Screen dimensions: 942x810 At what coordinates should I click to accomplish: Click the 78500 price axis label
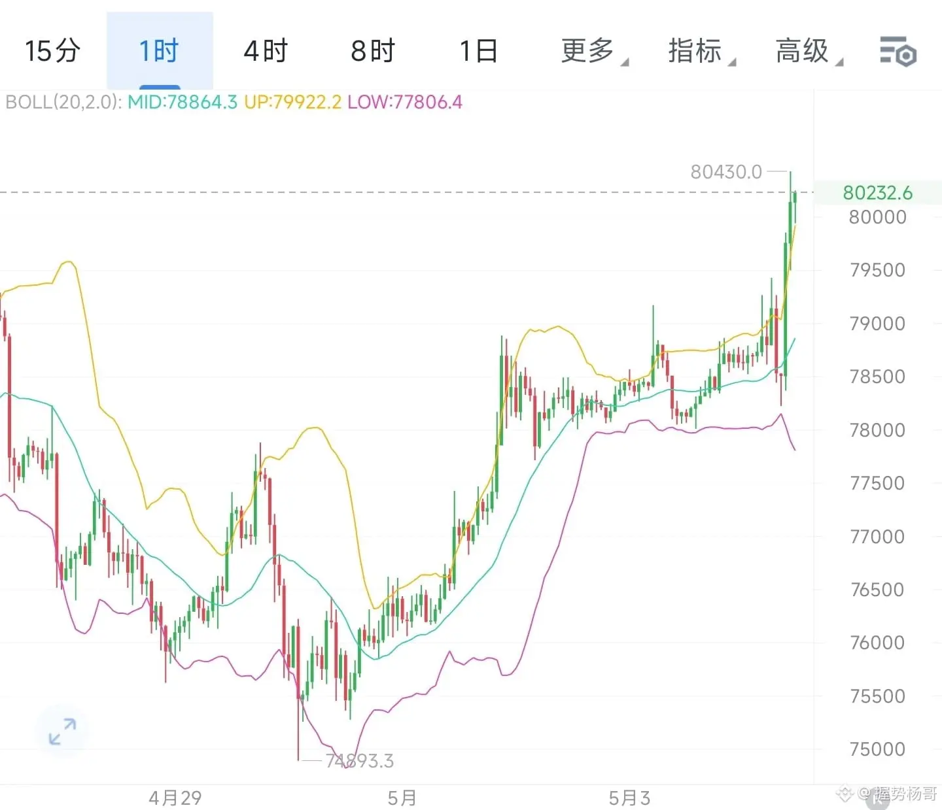tap(877, 377)
